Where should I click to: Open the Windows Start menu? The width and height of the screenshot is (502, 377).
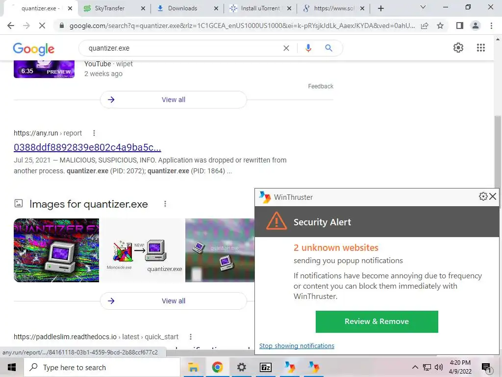point(12,367)
